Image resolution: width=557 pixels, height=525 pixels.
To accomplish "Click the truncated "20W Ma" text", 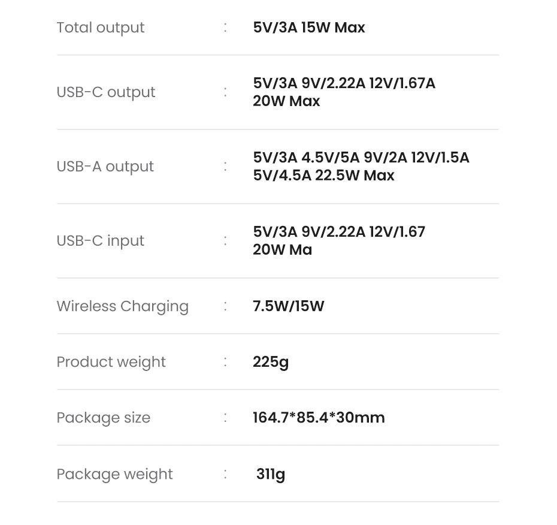I will pos(282,250).
